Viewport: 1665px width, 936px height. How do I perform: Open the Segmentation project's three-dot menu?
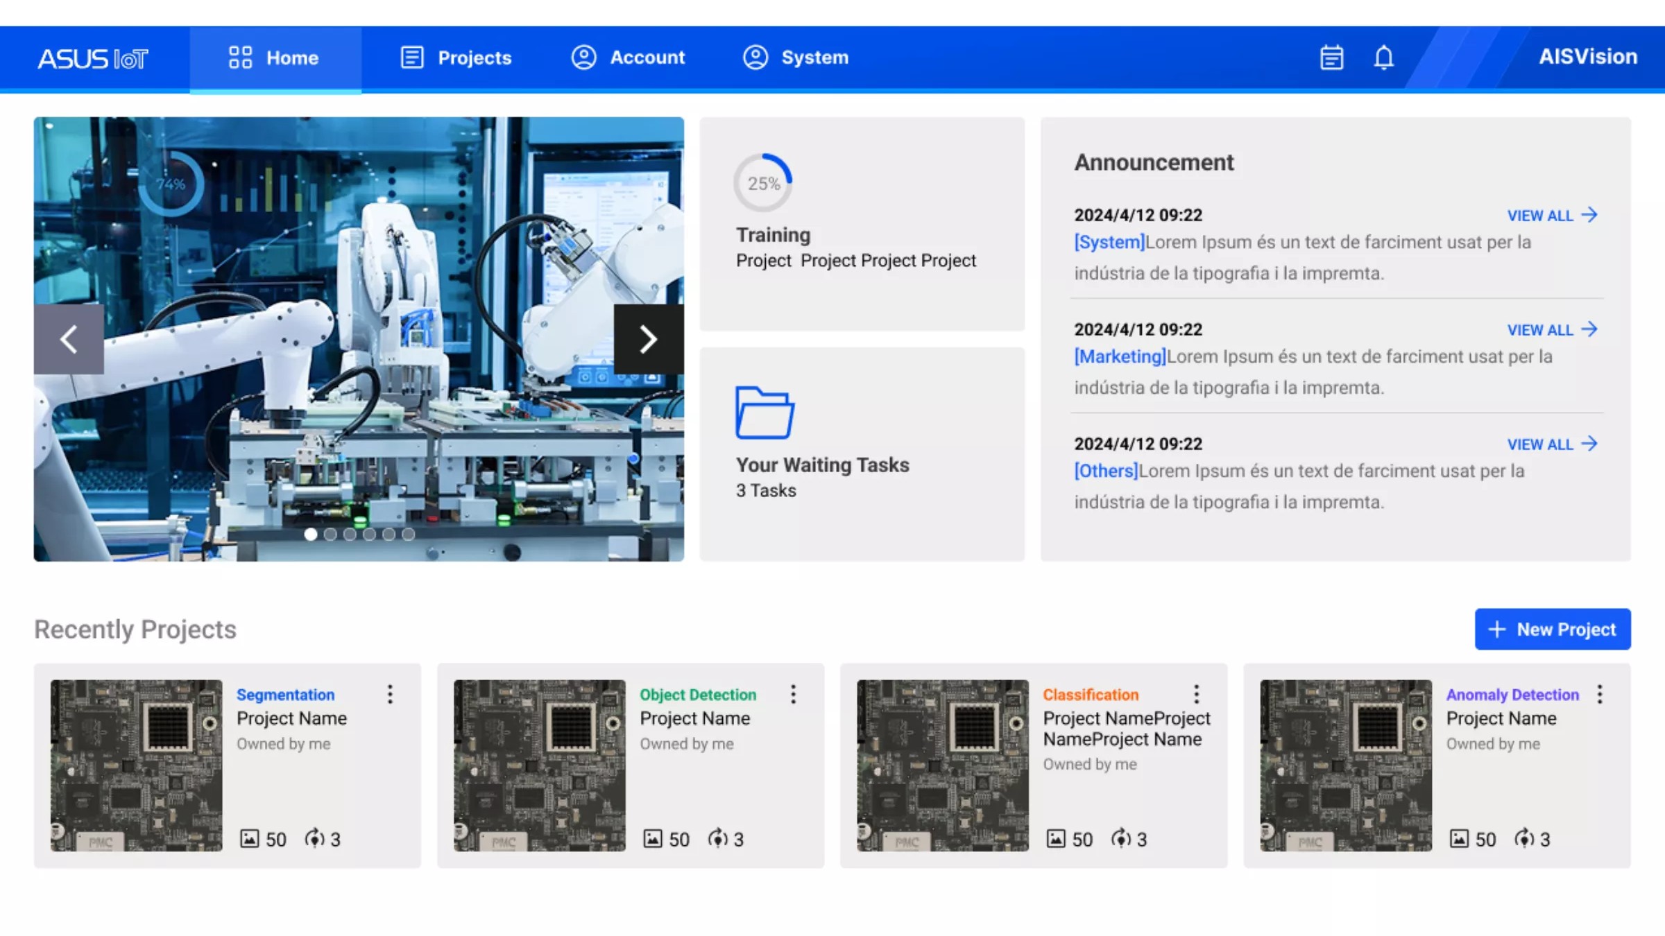390,694
